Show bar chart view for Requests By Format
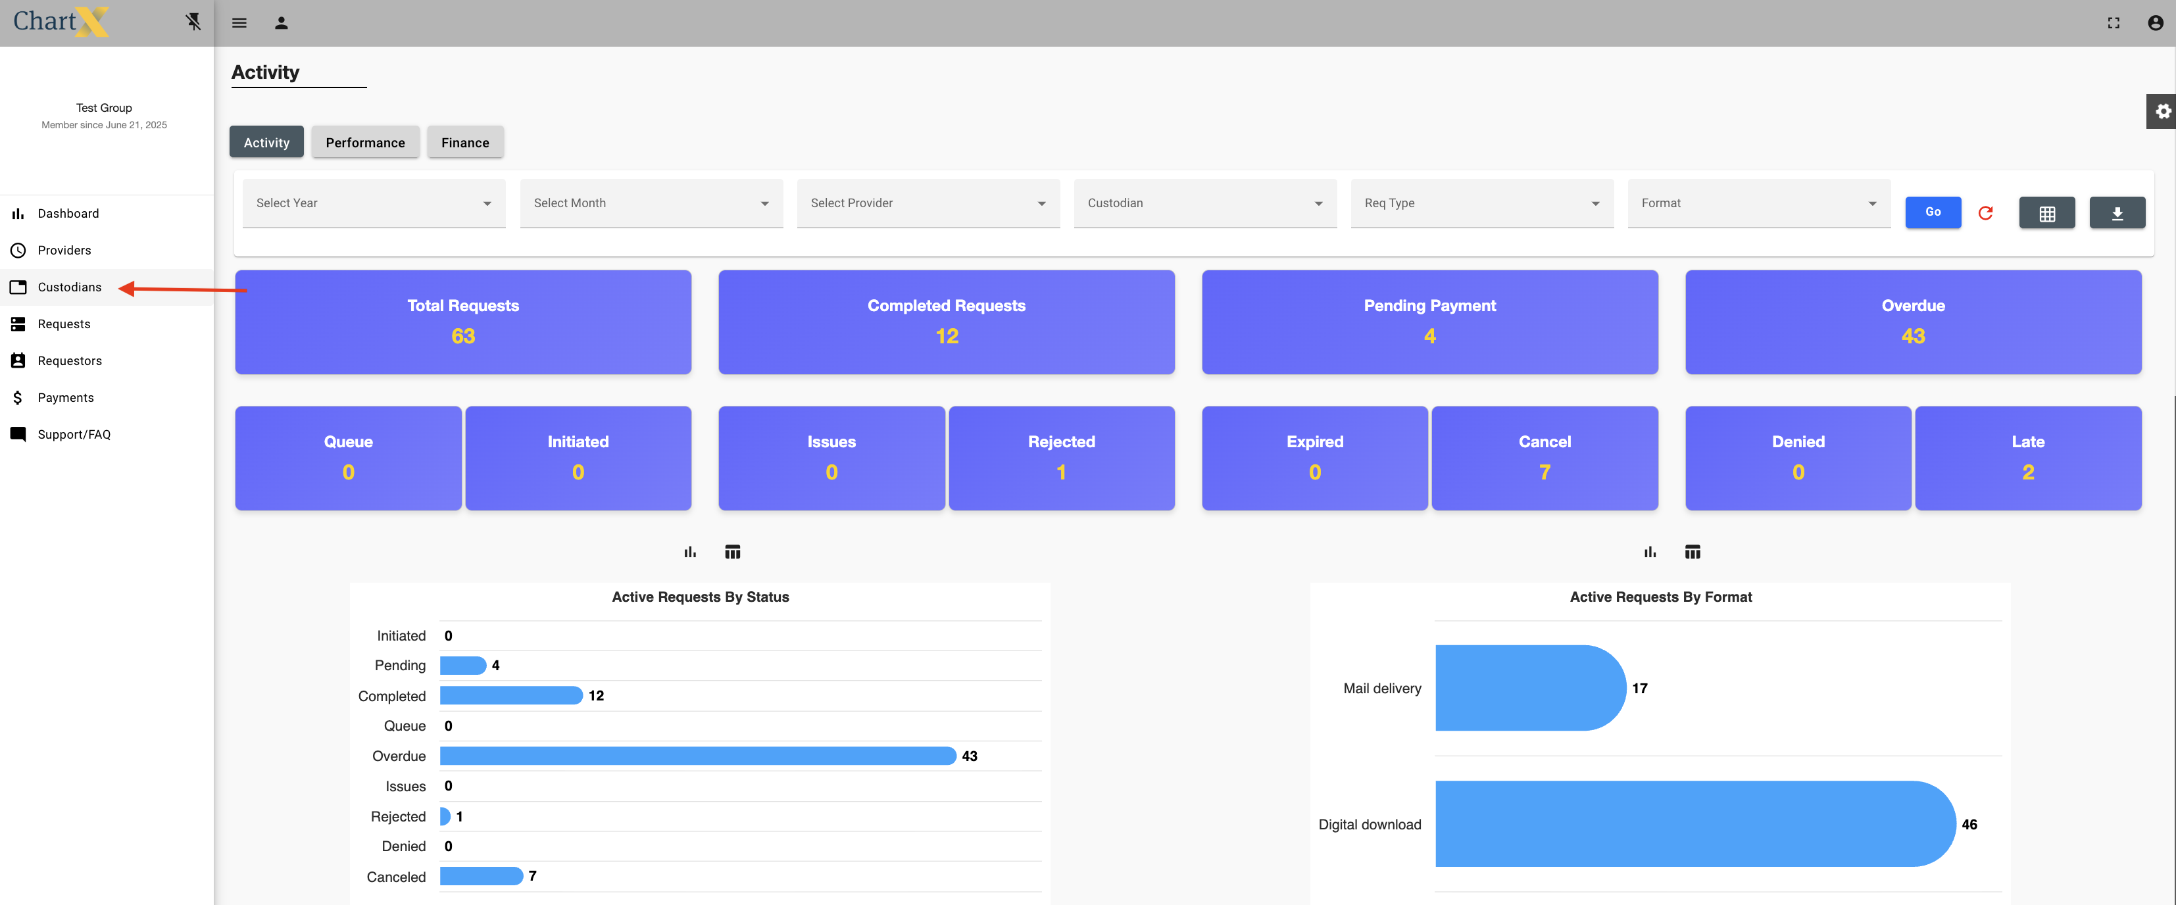2176x905 pixels. click(1650, 552)
